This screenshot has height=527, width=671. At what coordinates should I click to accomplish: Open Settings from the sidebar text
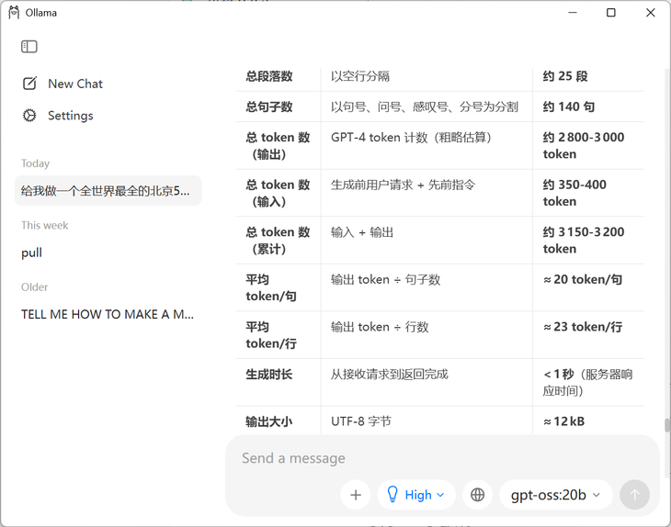click(71, 116)
